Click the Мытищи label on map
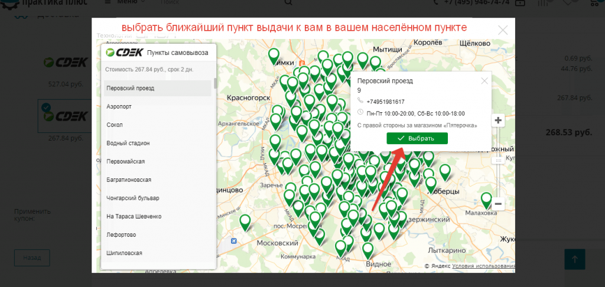 [x=388, y=50]
